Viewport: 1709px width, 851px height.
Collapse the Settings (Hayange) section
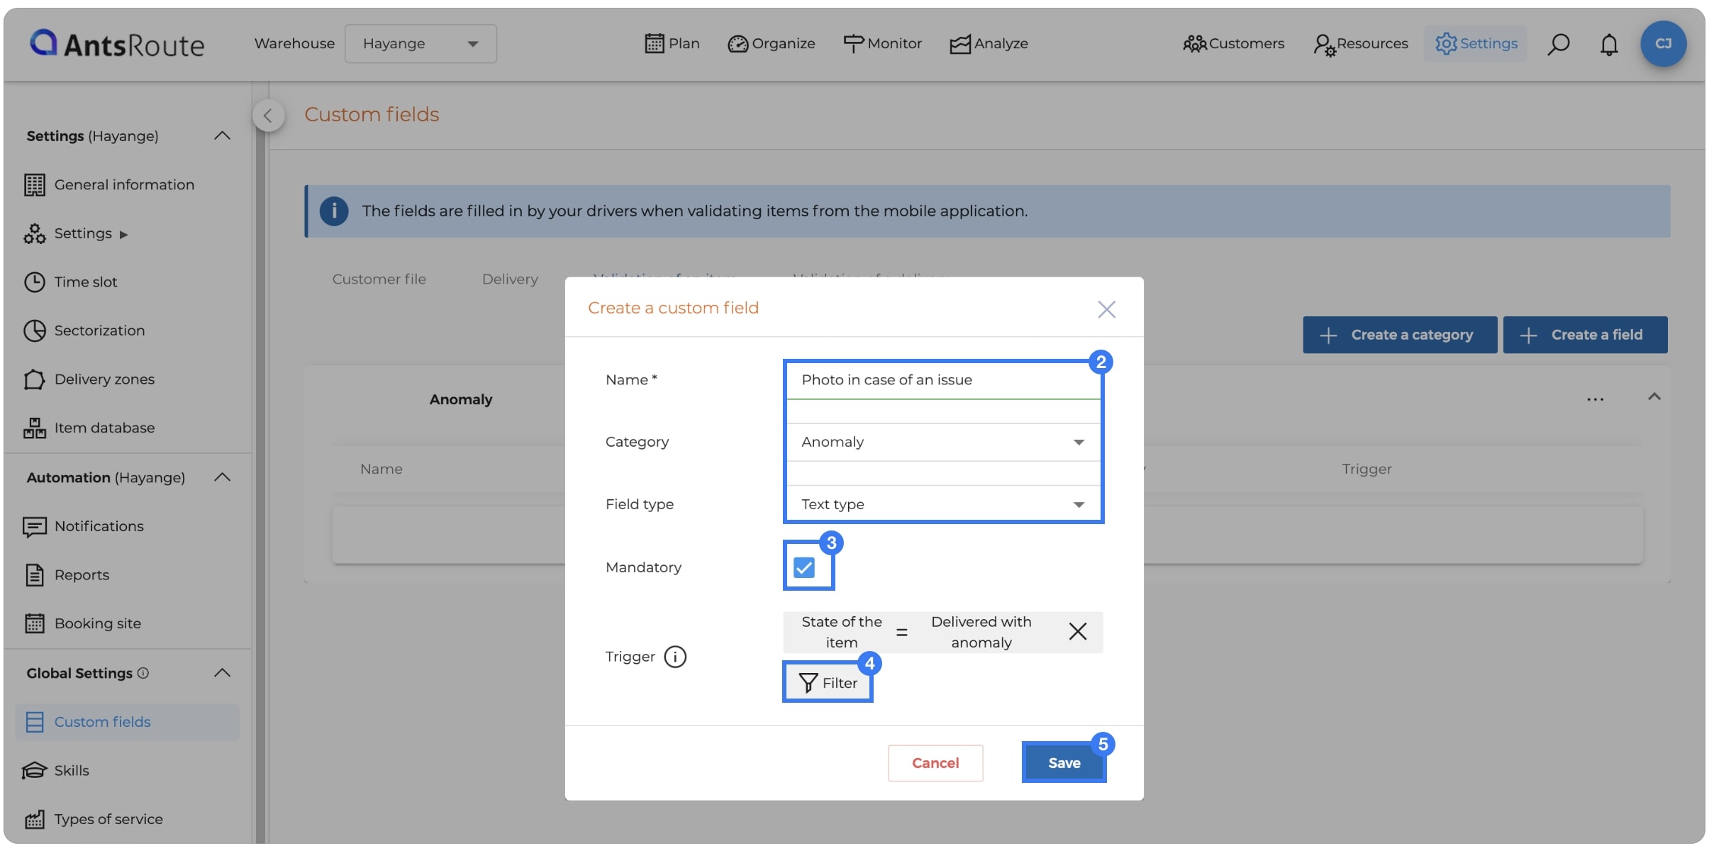click(x=222, y=135)
